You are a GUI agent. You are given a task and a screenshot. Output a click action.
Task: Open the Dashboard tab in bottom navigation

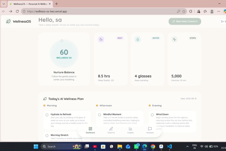(x=90, y=130)
